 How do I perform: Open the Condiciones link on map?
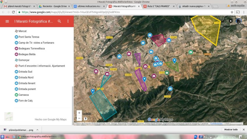pyautogui.click(x=216, y=124)
